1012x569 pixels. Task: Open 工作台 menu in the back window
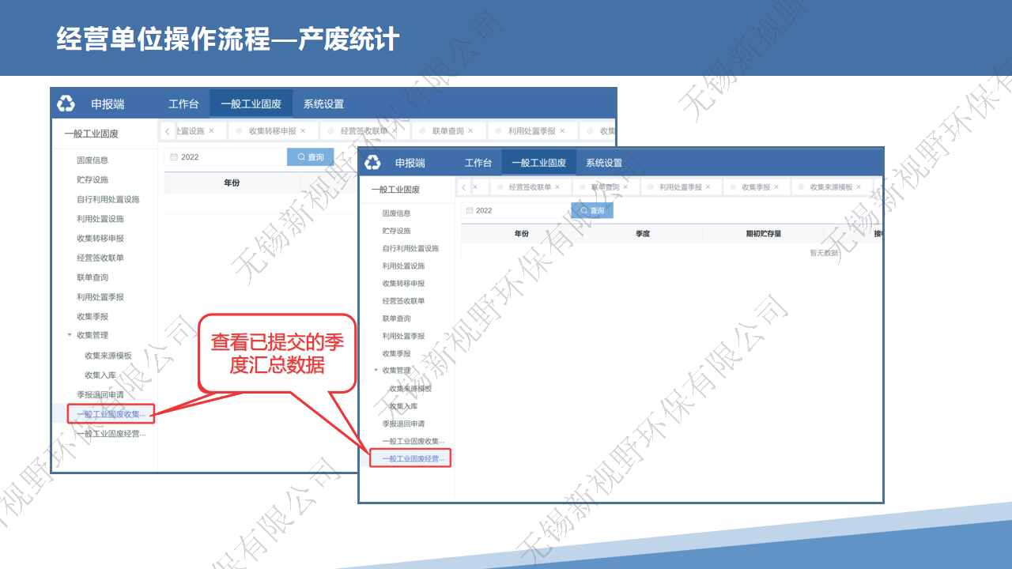click(x=183, y=104)
